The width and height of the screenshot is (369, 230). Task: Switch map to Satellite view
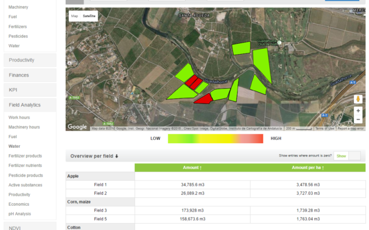click(89, 16)
